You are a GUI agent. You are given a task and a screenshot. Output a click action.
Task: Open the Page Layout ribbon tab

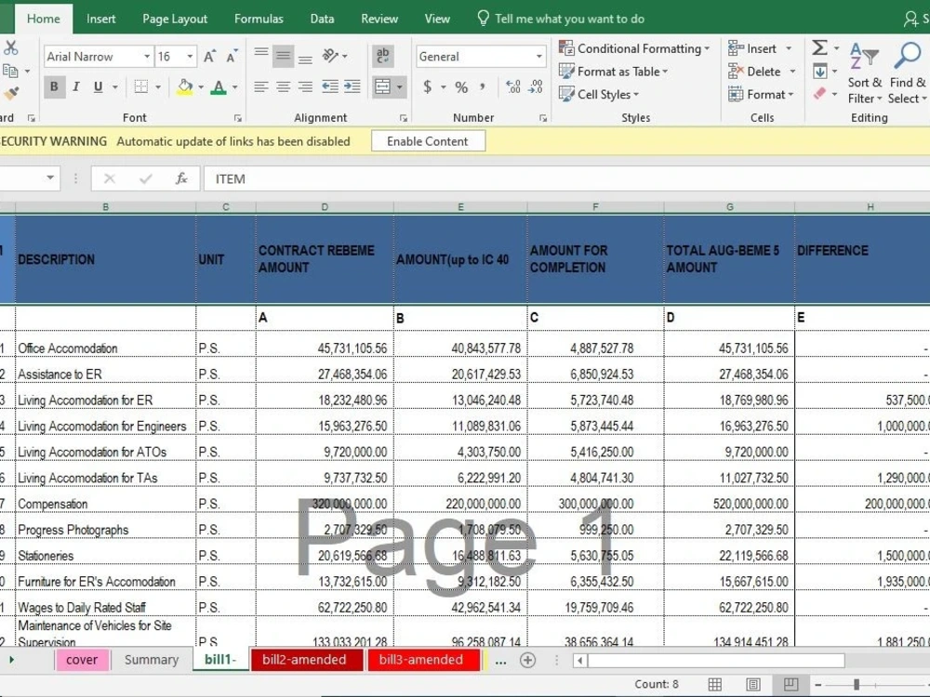(175, 19)
